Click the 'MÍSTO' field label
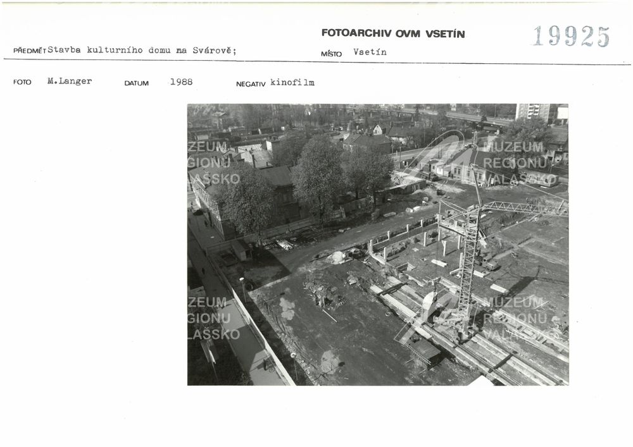633x447 pixels. click(331, 54)
